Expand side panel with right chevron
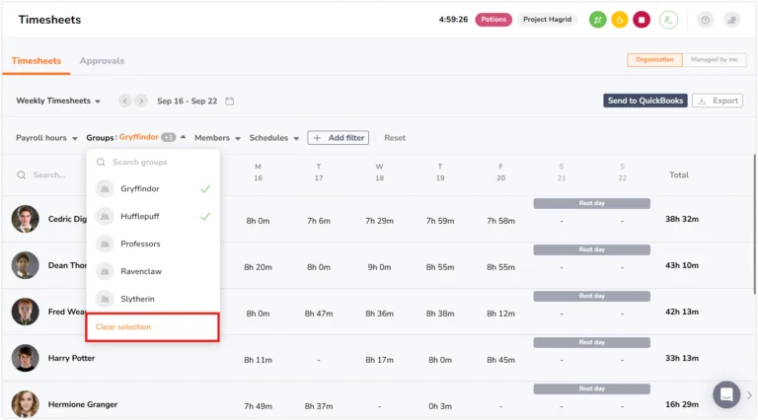 [749, 395]
